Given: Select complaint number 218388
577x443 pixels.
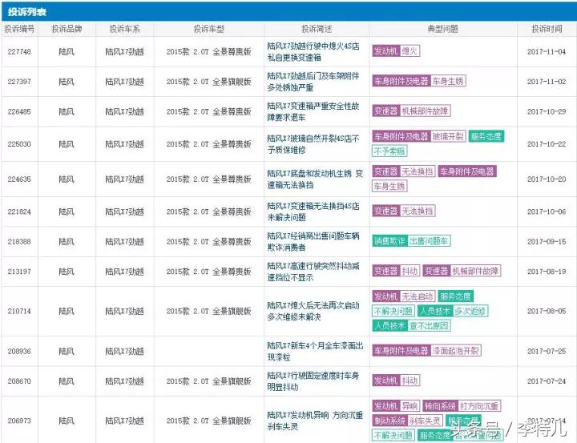Looking at the screenshot, I should coord(19,242).
